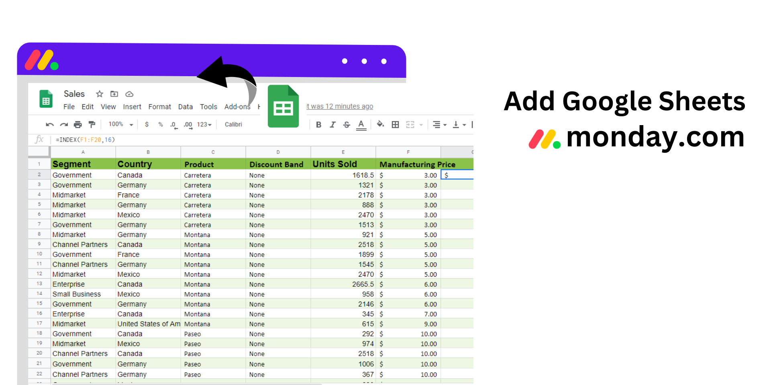Open the Format menu

[x=159, y=107]
